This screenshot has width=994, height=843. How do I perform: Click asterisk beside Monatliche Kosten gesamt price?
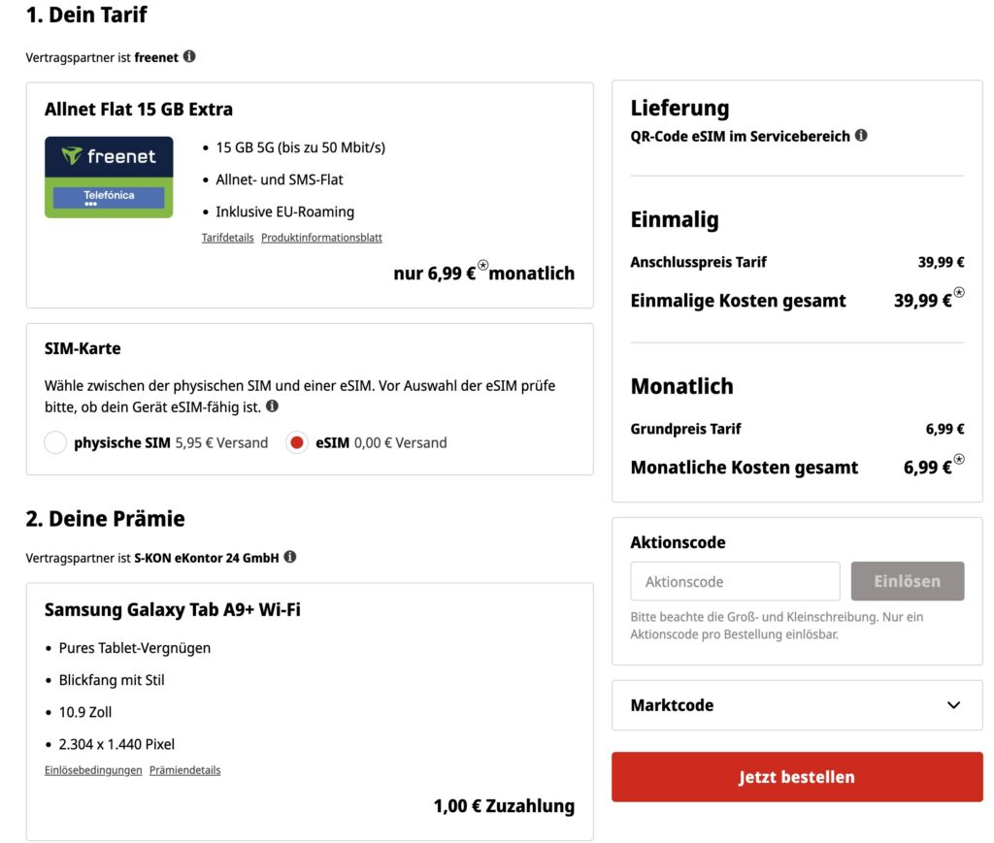tap(959, 459)
